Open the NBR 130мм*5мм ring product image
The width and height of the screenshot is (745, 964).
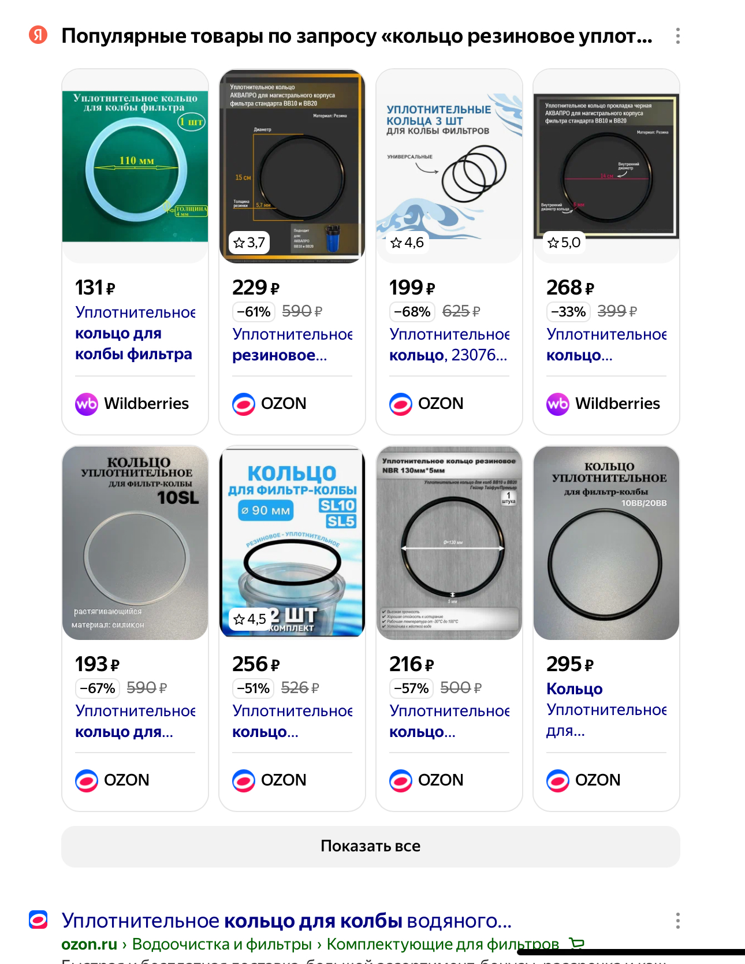[x=449, y=543]
